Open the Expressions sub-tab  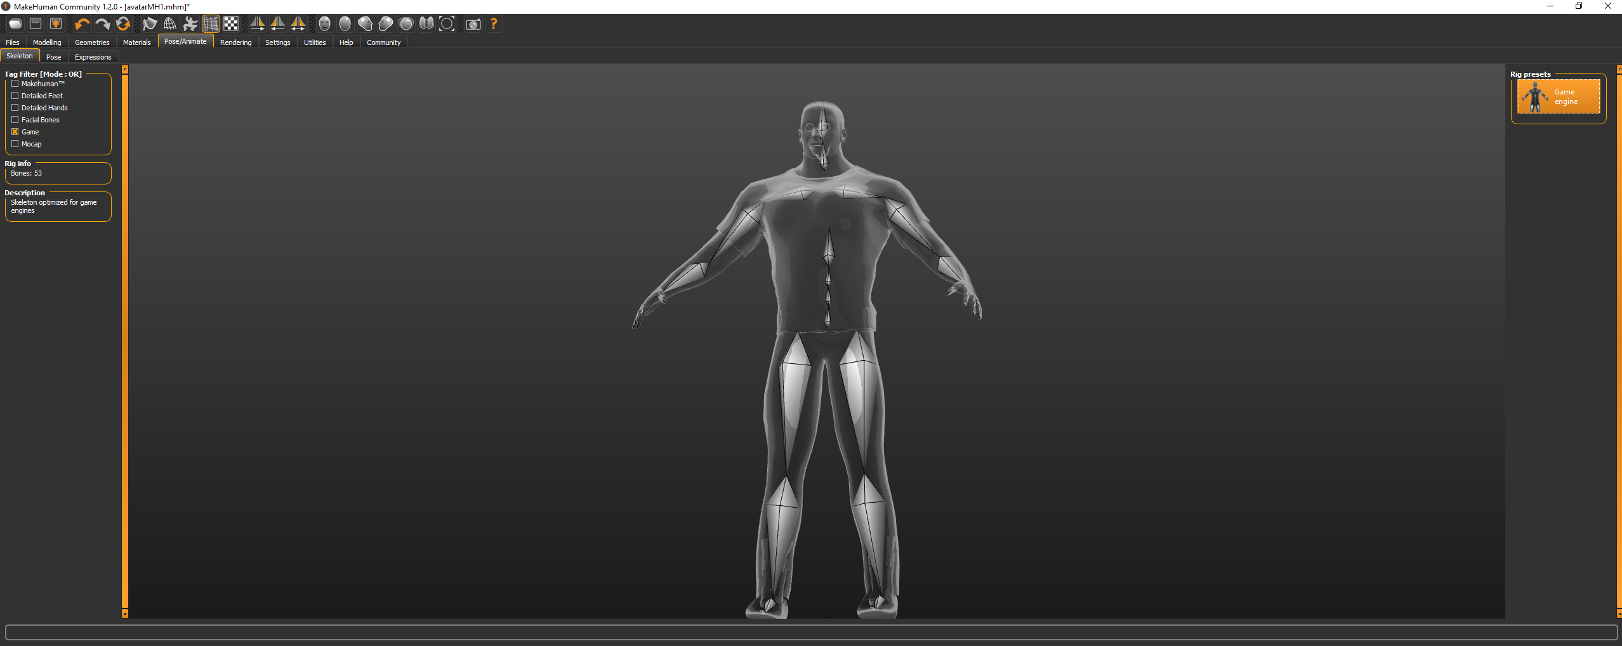[93, 57]
